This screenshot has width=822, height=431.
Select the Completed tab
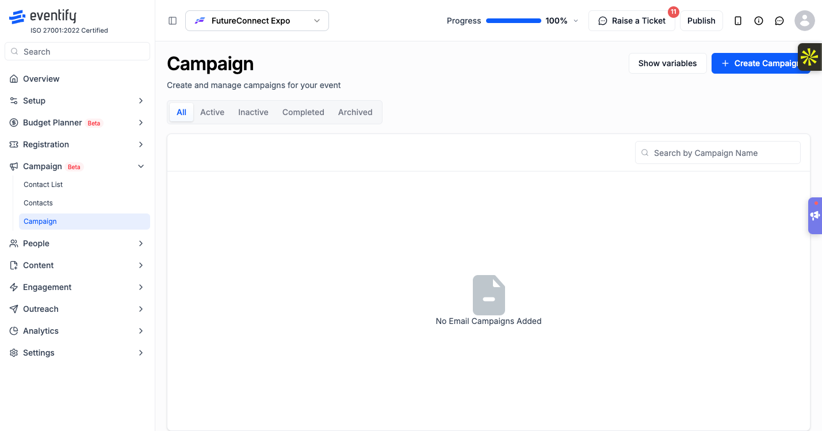pyautogui.click(x=303, y=112)
